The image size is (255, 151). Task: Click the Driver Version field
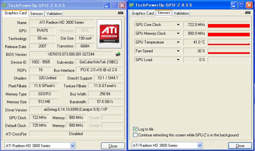[x=75, y=109]
